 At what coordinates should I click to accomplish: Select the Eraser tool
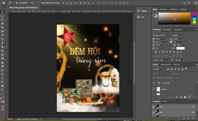(x=2, y=55)
